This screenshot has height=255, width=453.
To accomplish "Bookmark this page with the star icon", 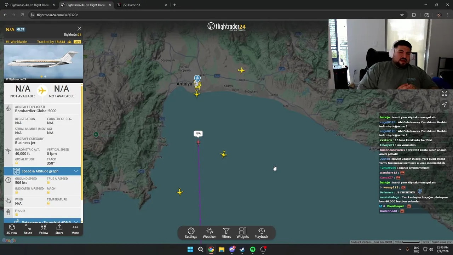I will pos(402,15).
